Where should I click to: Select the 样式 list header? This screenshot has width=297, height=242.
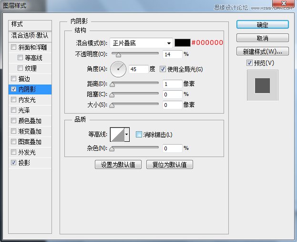30,25
